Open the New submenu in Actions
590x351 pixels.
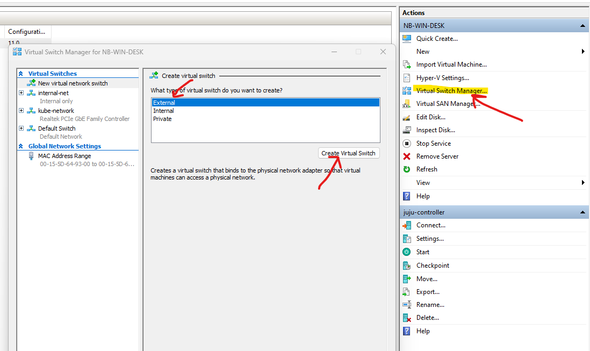pos(423,52)
